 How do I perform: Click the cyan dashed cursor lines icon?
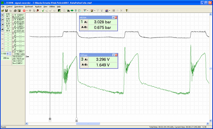pos(76,11)
